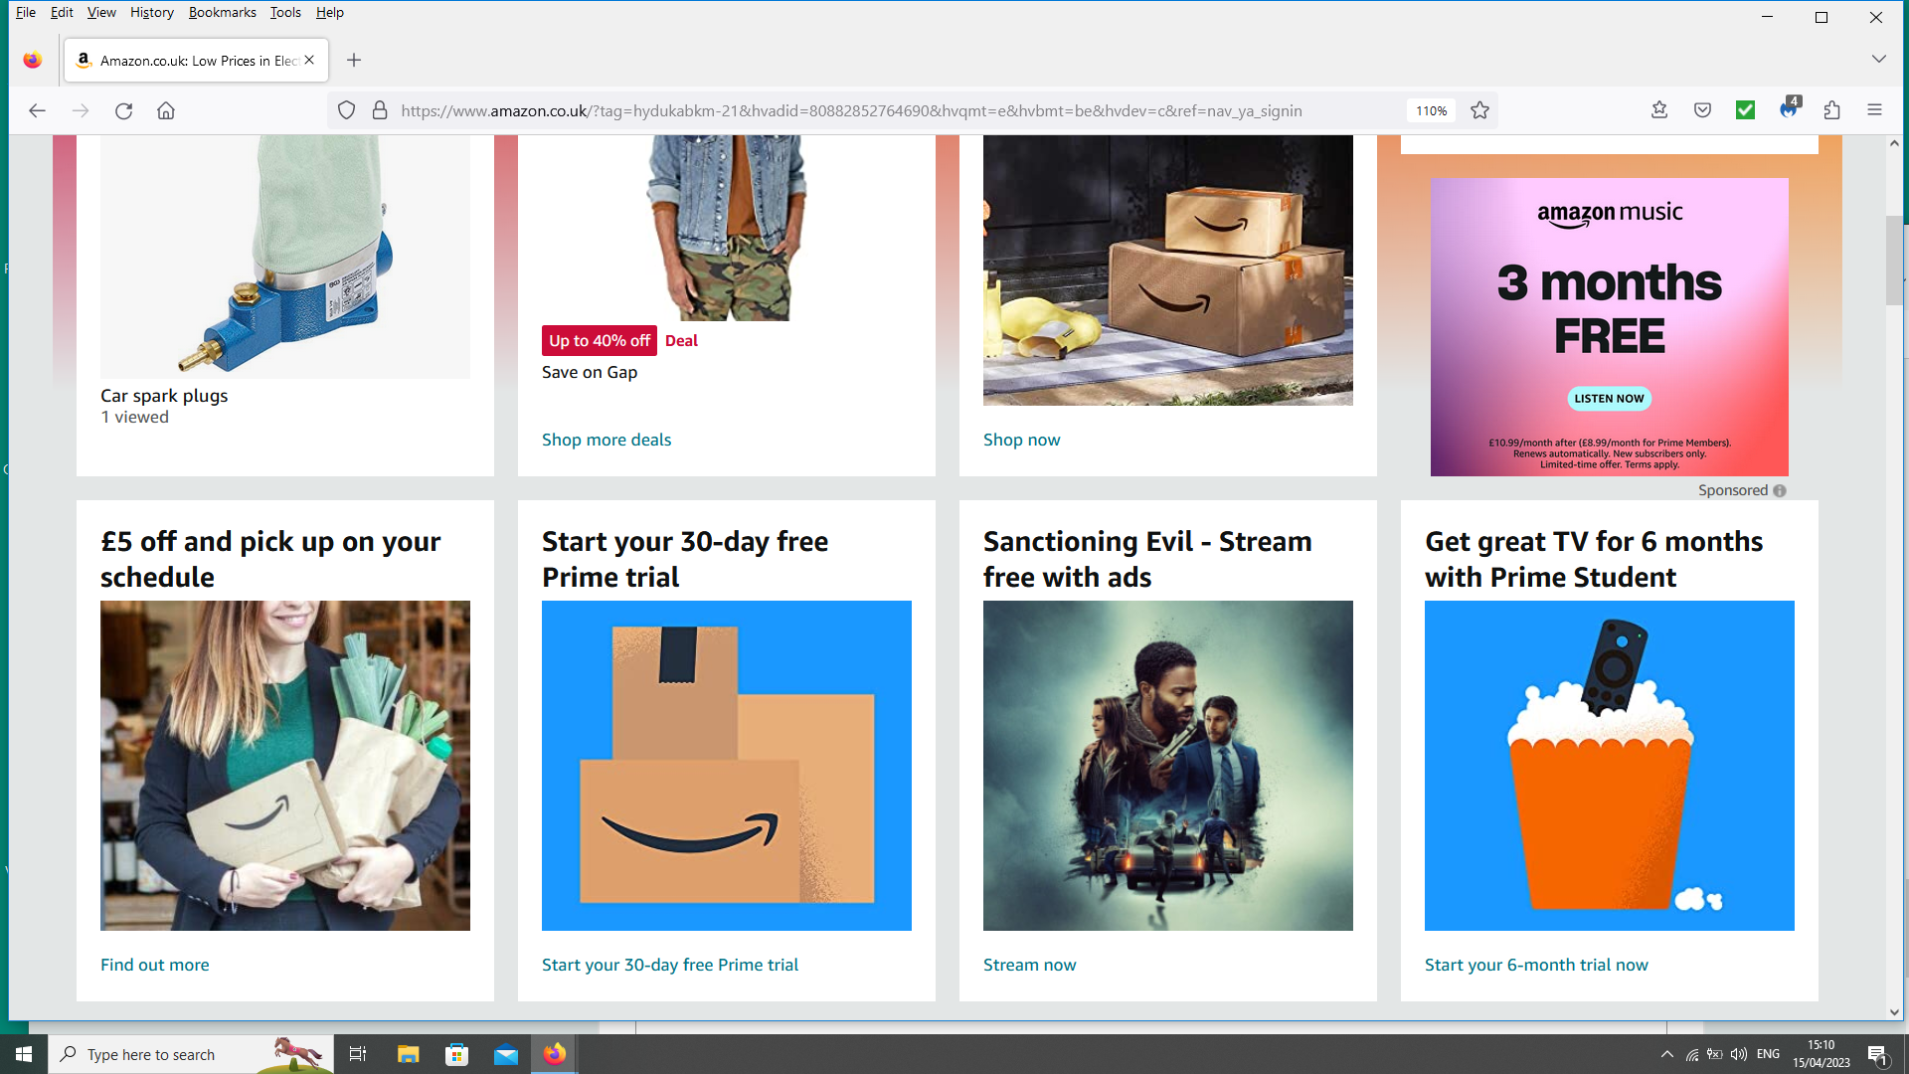Reset the 110% zoom level
Image resolution: width=1909 pixels, height=1074 pixels.
[1432, 110]
